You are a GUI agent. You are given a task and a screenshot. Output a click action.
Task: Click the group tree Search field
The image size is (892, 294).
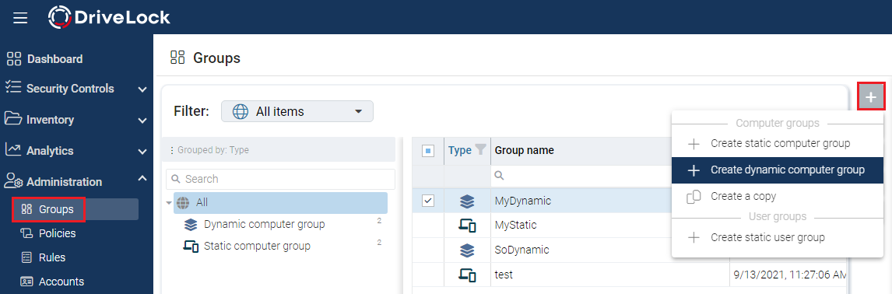click(x=280, y=179)
